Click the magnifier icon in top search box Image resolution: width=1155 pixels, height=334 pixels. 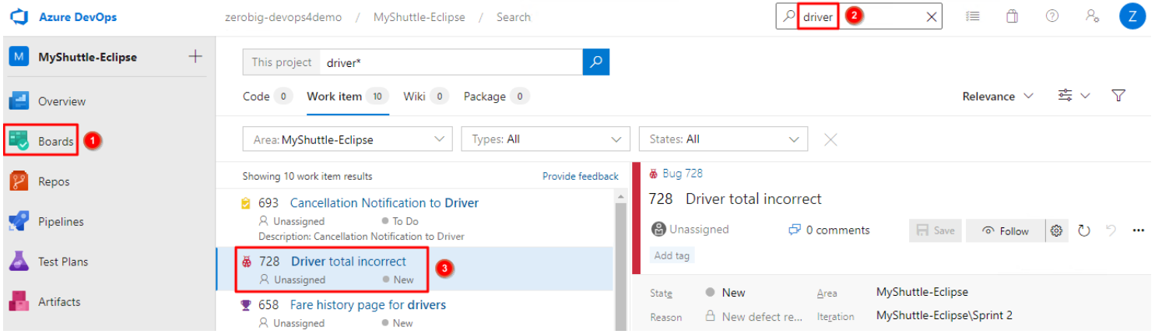(788, 16)
